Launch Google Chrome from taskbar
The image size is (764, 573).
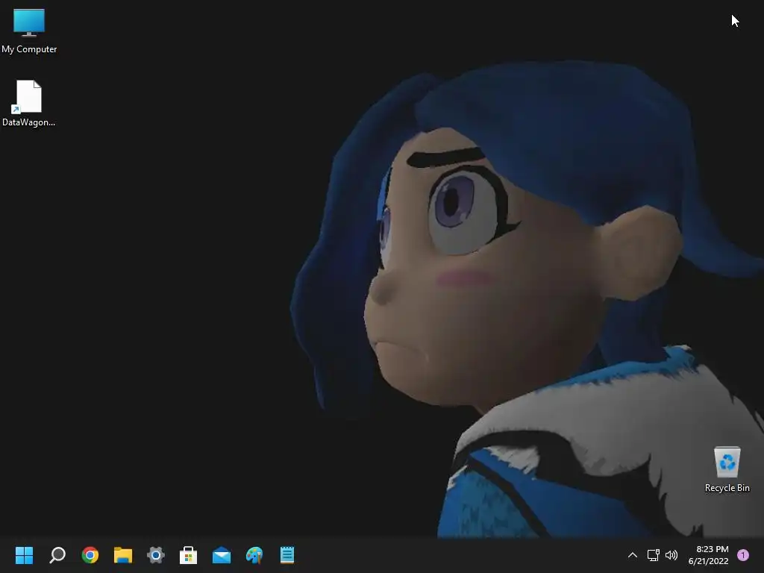click(90, 555)
